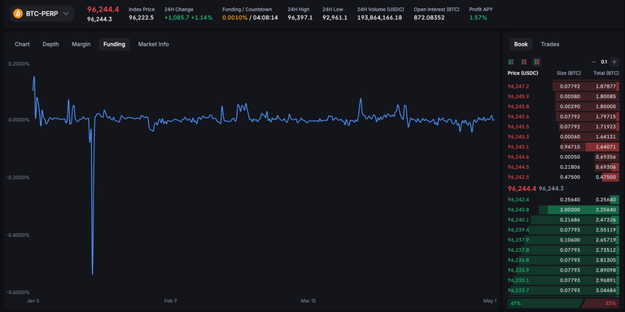Select ask price 96,242.5

point(518,177)
